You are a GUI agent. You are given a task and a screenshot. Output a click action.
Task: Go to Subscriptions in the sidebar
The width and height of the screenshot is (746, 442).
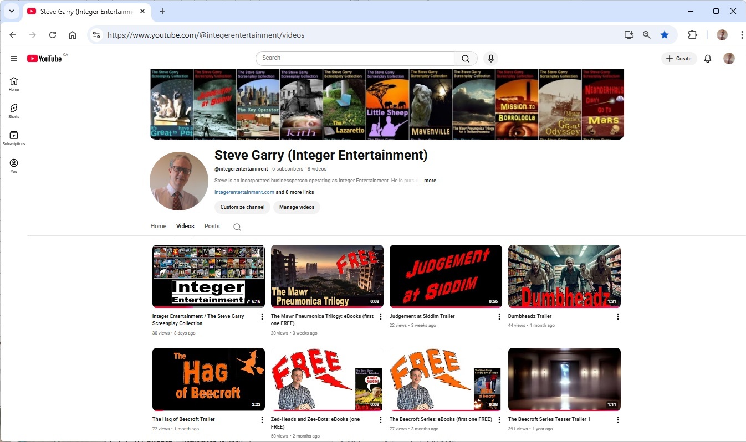(x=14, y=138)
